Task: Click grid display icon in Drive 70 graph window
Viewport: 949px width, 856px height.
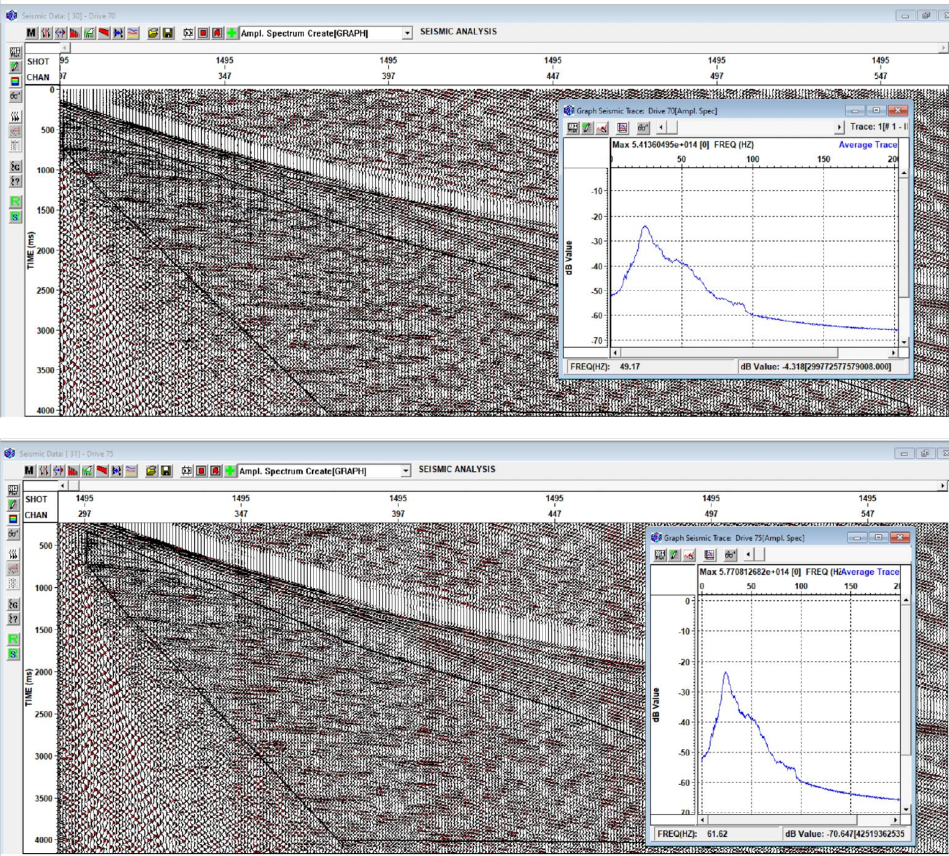Action: (x=623, y=128)
